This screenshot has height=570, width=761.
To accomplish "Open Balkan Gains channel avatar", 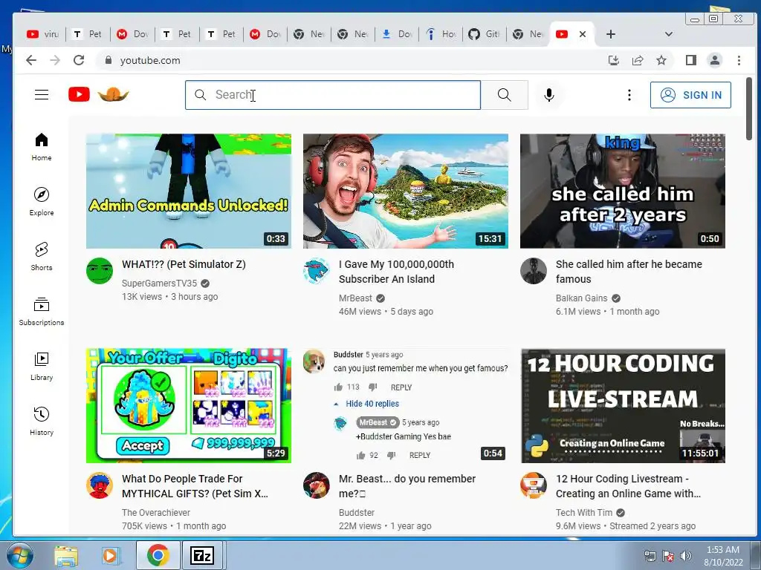I will (534, 271).
